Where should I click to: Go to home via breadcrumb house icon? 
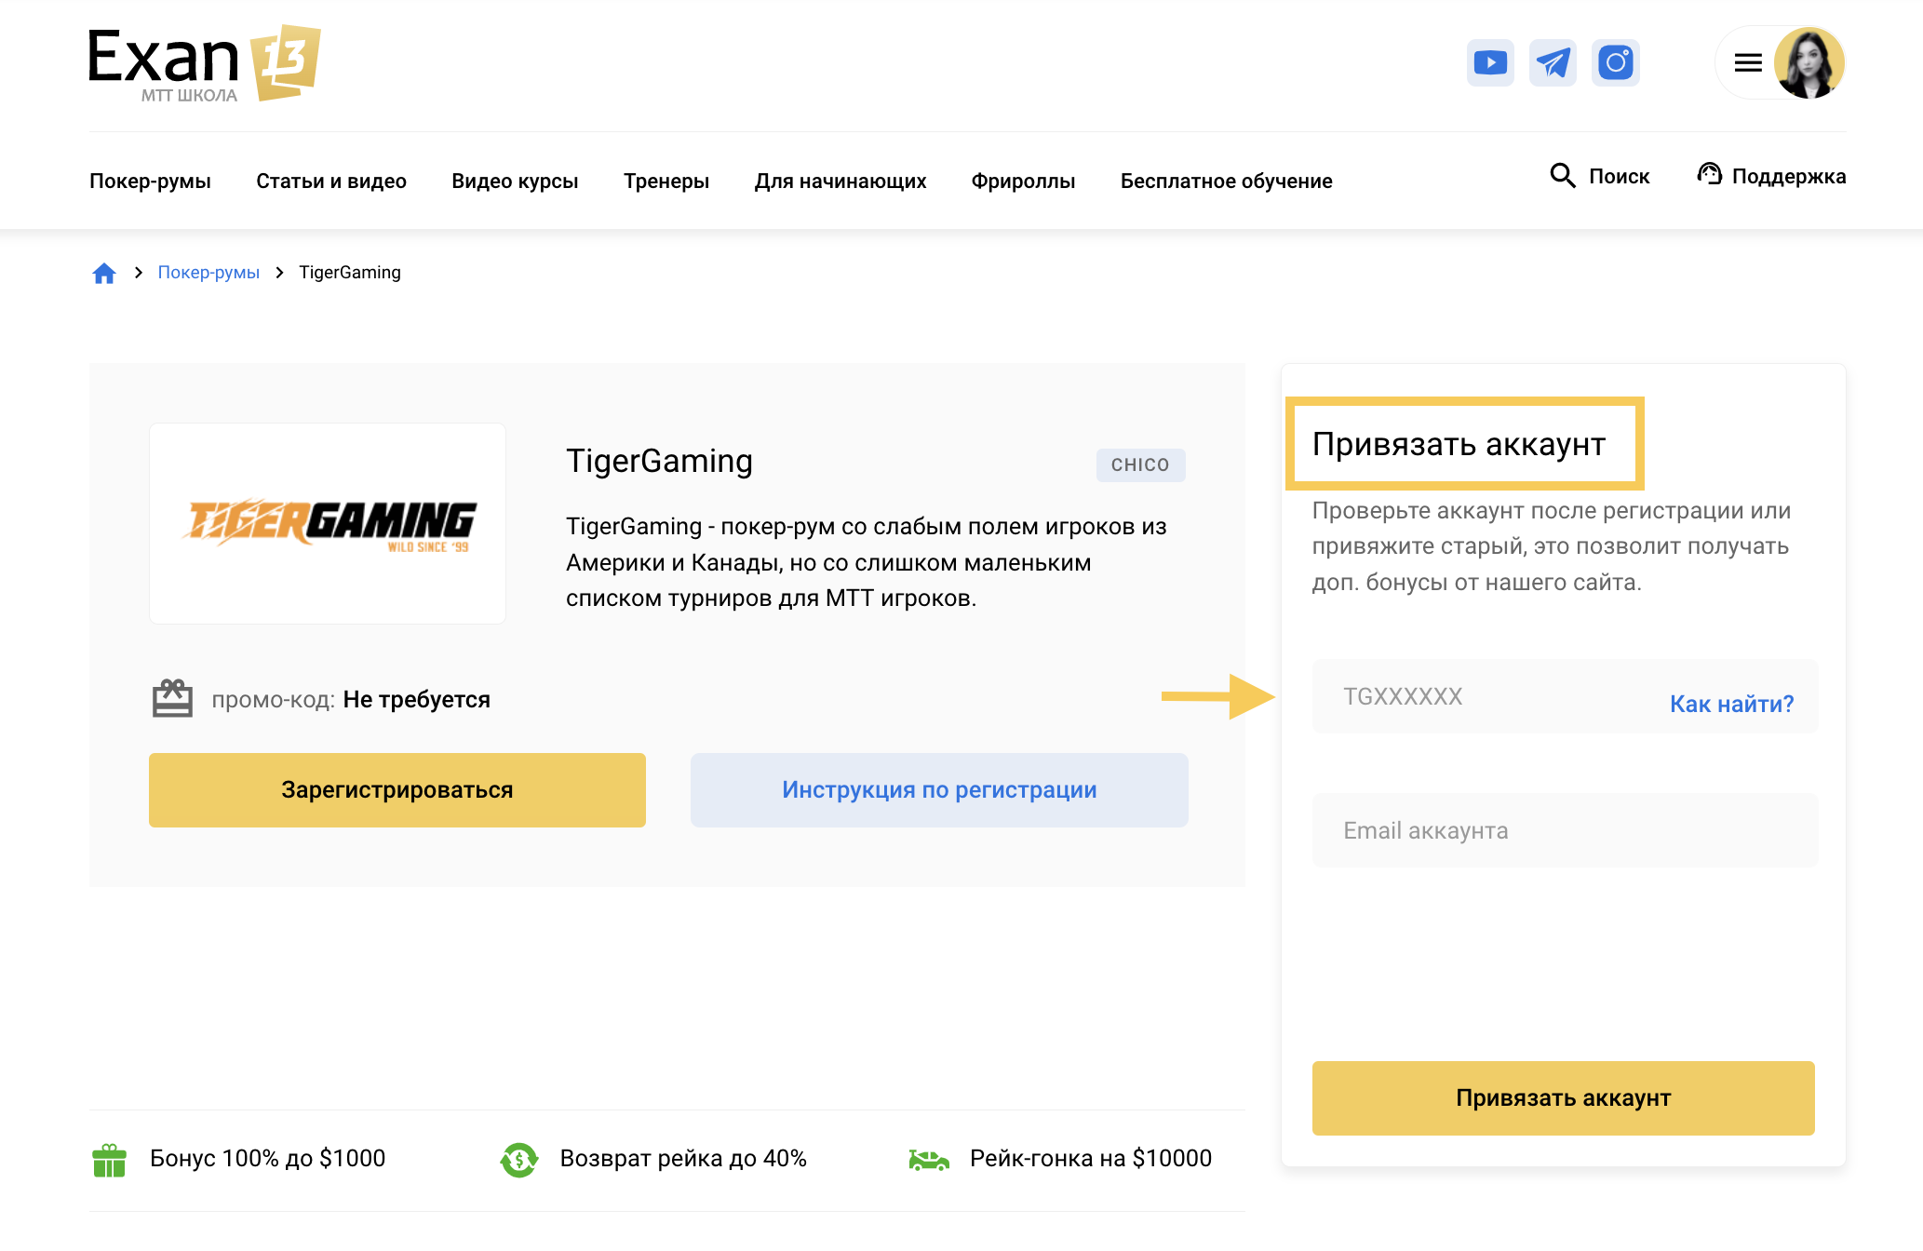click(104, 273)
